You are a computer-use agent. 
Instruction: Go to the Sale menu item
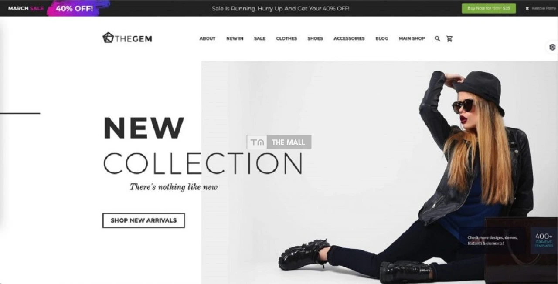pyautogui.click(x=260, y=38)
